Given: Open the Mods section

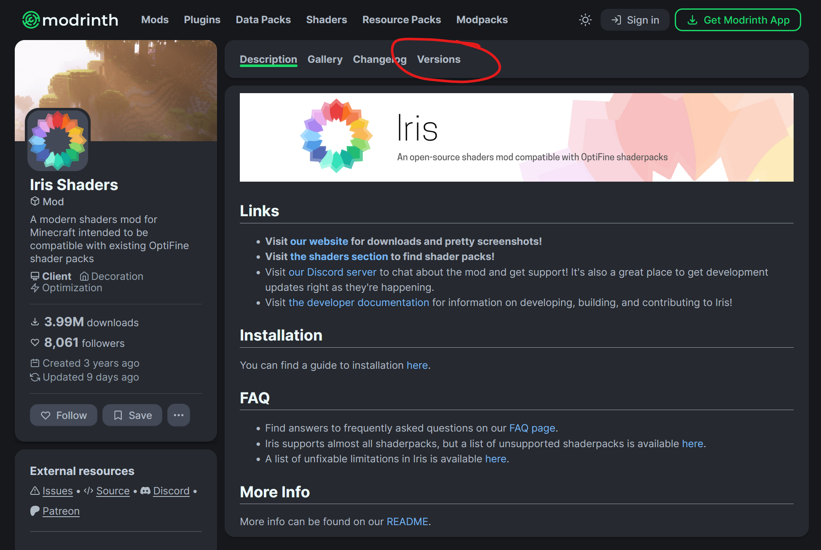Looking at the screenshot, I should [155, 20].
